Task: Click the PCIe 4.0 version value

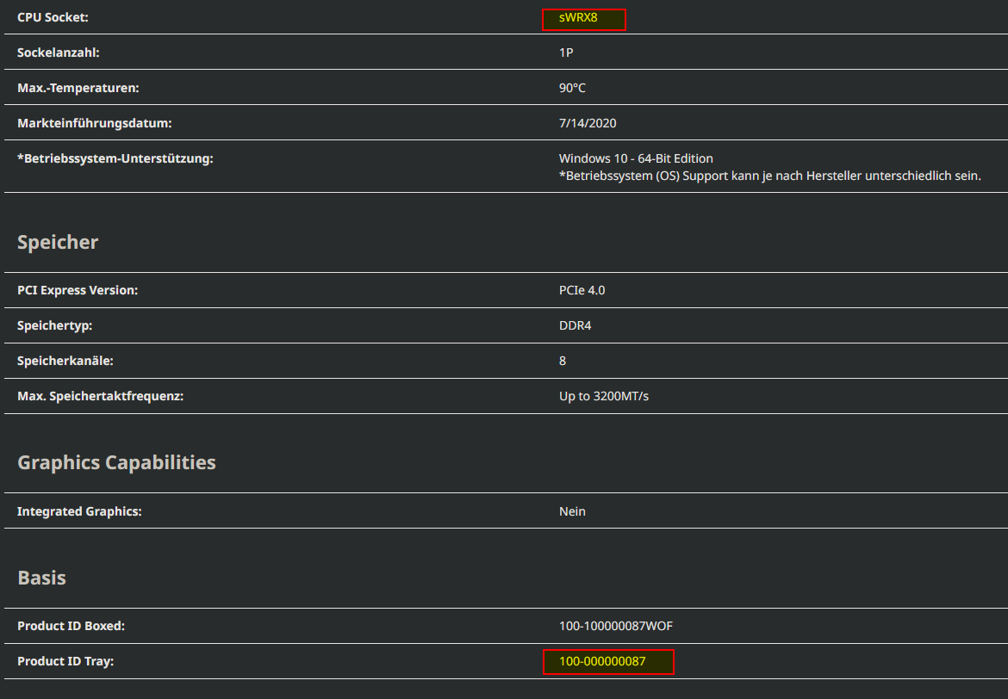Action: coord(582,290)
